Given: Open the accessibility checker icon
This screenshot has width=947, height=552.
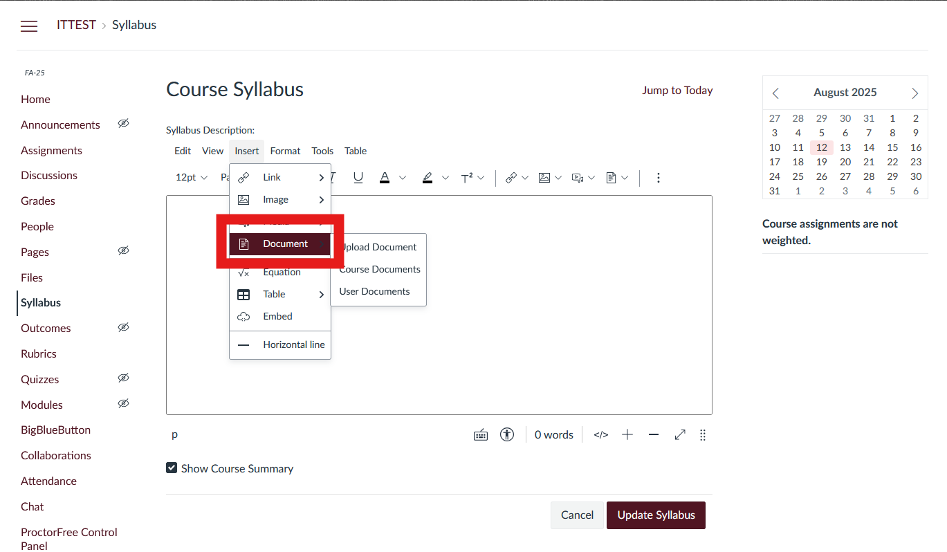Looking at the screenshot, I should pos(507,435).
